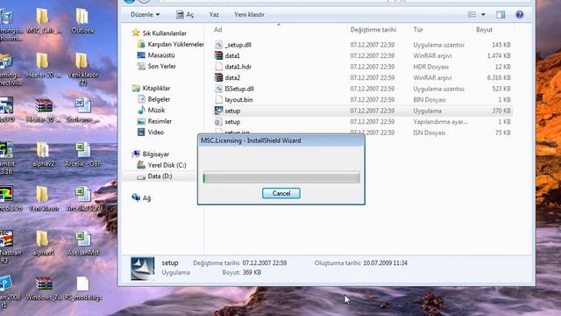Select the data1 WinRAR archive icon
This screenshot has height=316, width=561.
tap(218, 55)
